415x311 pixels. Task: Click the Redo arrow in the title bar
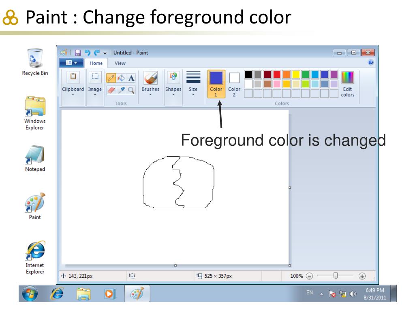pos(97,53)
